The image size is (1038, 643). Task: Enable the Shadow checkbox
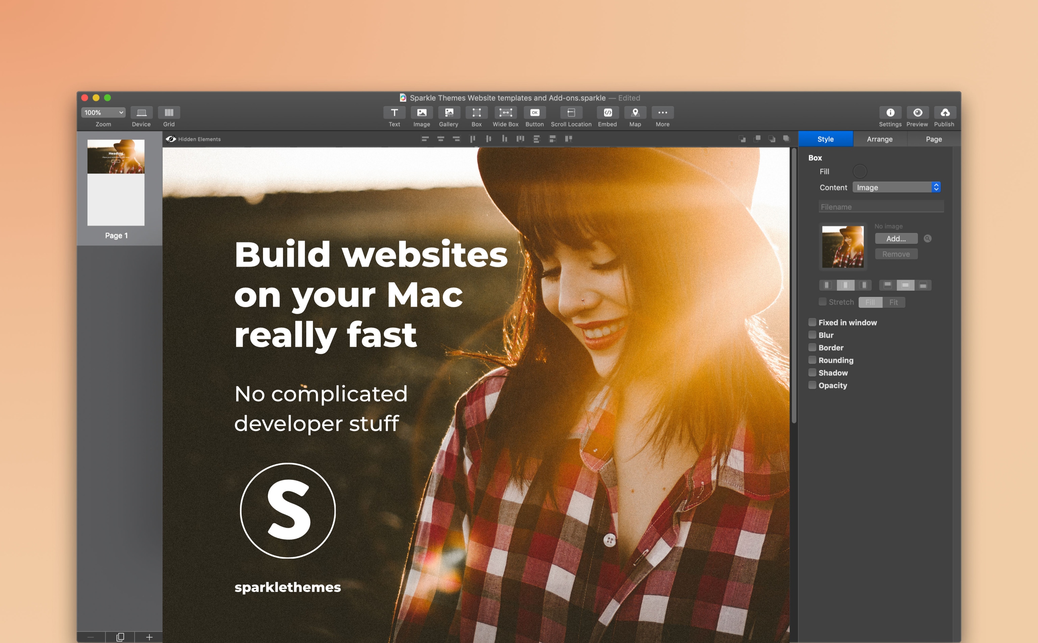[812, 373]
